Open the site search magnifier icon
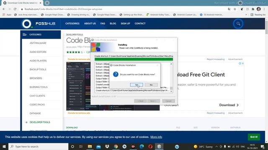The image size is (268, 150). click(x=238, y=24)
